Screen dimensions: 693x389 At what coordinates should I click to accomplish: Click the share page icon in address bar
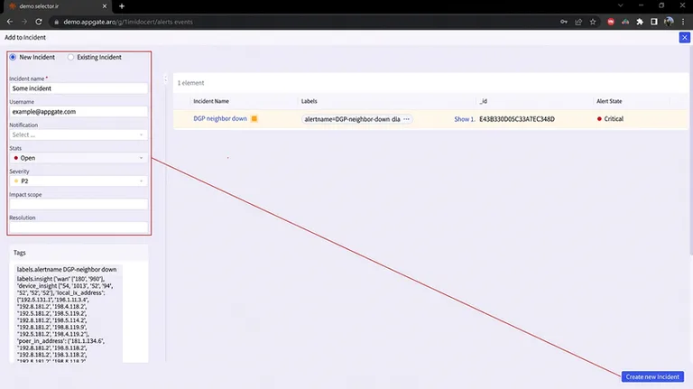coord(578,22)
